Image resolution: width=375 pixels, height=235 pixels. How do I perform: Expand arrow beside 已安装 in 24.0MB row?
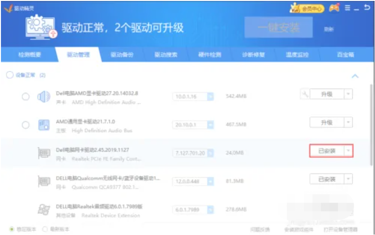(x=348, y=151)
